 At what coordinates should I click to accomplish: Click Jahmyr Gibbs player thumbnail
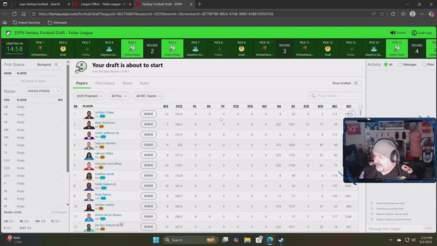89,155
